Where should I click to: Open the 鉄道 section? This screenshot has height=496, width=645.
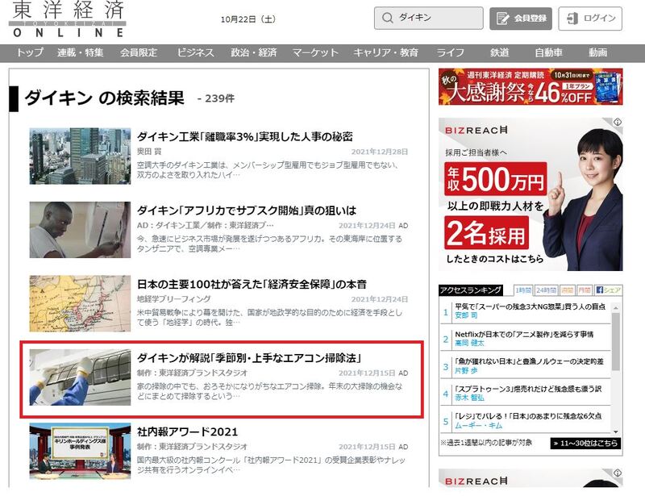[499, 52]
